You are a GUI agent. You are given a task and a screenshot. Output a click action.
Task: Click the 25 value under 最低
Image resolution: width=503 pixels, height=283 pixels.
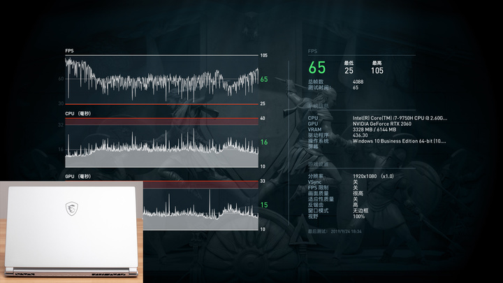click(349, 71)
